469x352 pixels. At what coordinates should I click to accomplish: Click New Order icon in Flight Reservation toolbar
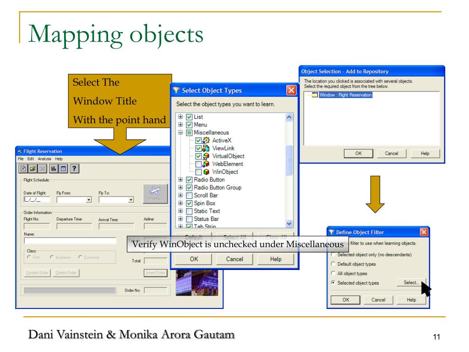point(23,169)
